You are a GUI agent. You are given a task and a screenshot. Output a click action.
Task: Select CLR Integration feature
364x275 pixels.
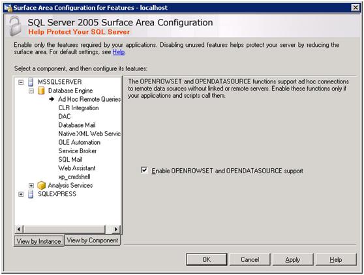[78, 108]
